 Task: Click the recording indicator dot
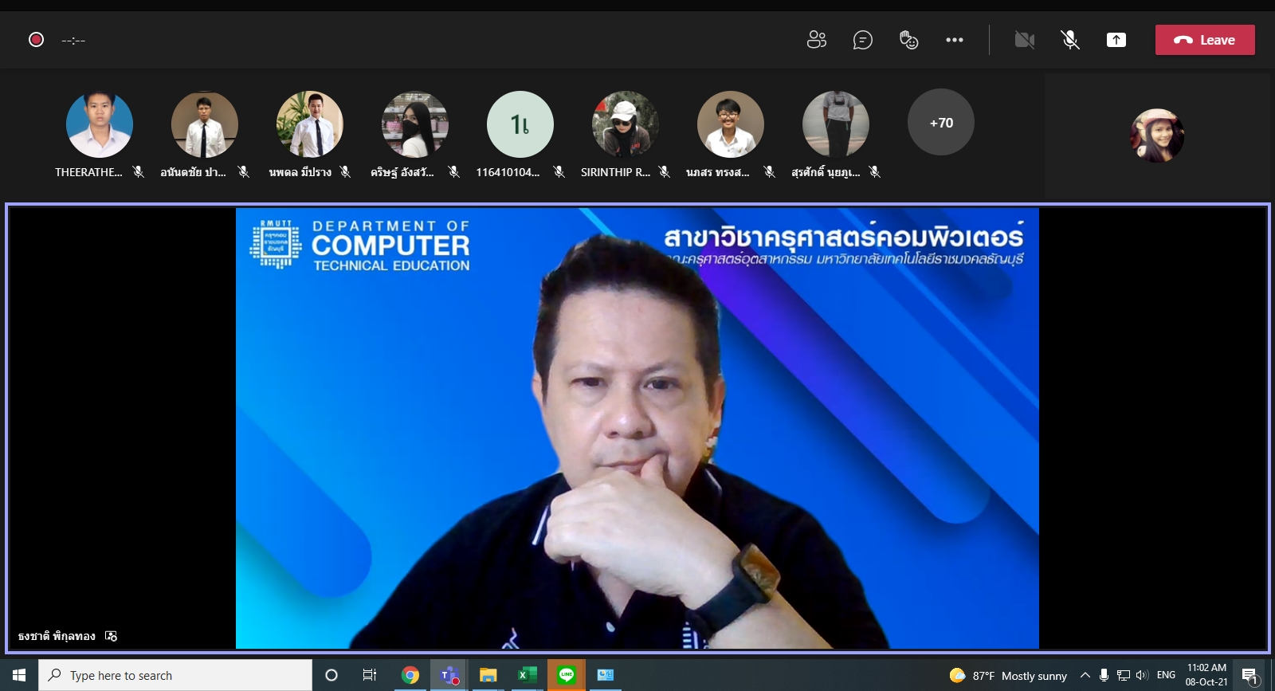click(x=36, y=39)
